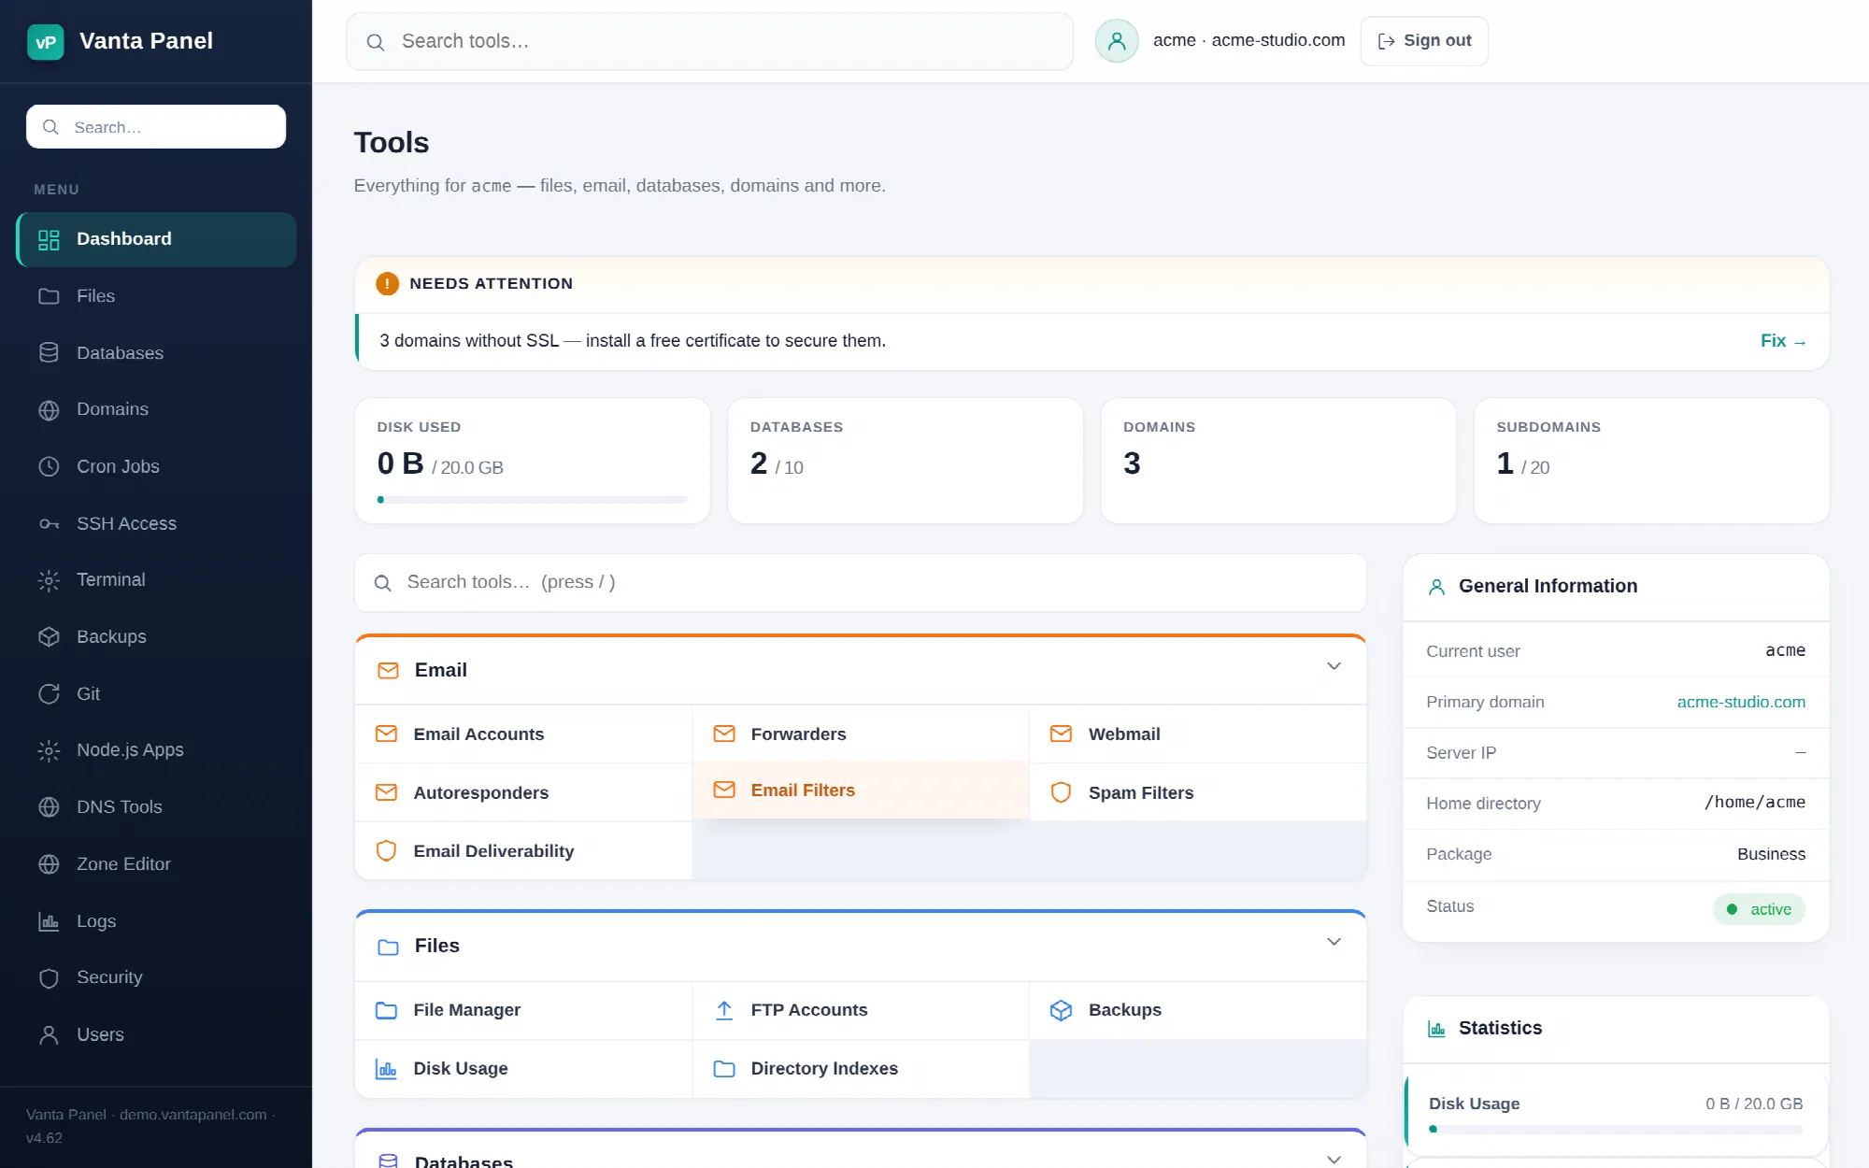Viewport: 1869px width, 1168px height.
Task: Click the Spam Filters shield icon
Action: pyautogui.click(x=1061, y=792)
